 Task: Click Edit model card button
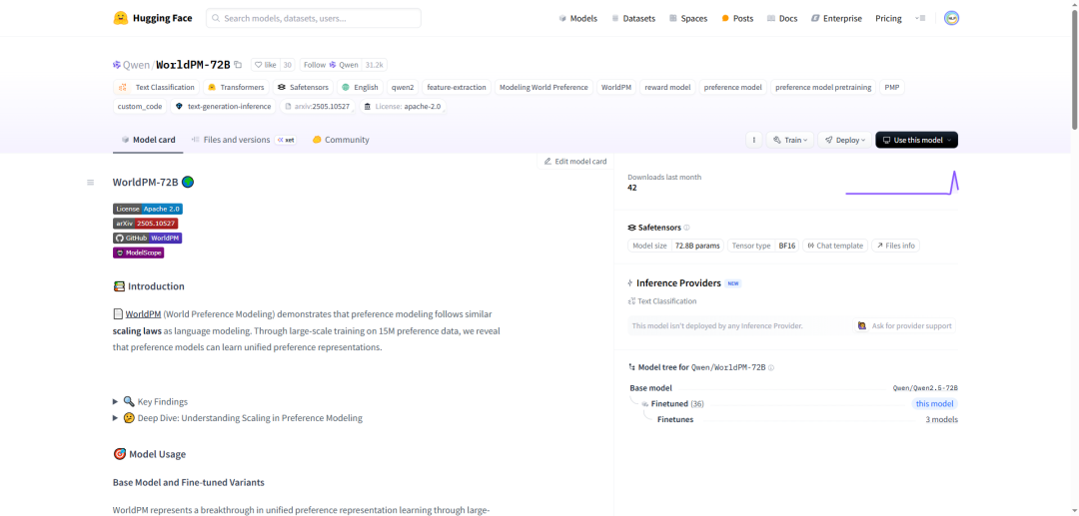click(575, 162)
